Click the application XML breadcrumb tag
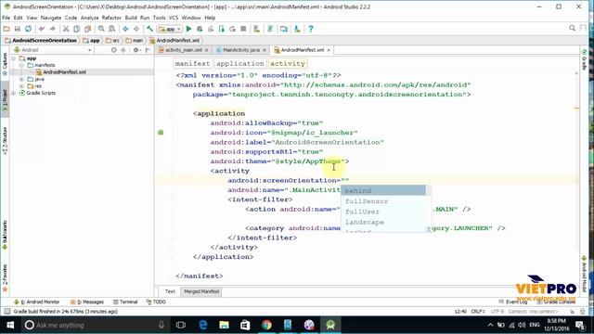 click(x=240, y=64)
